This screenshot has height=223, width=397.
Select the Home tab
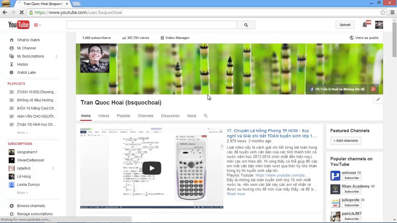coord(86,116)
